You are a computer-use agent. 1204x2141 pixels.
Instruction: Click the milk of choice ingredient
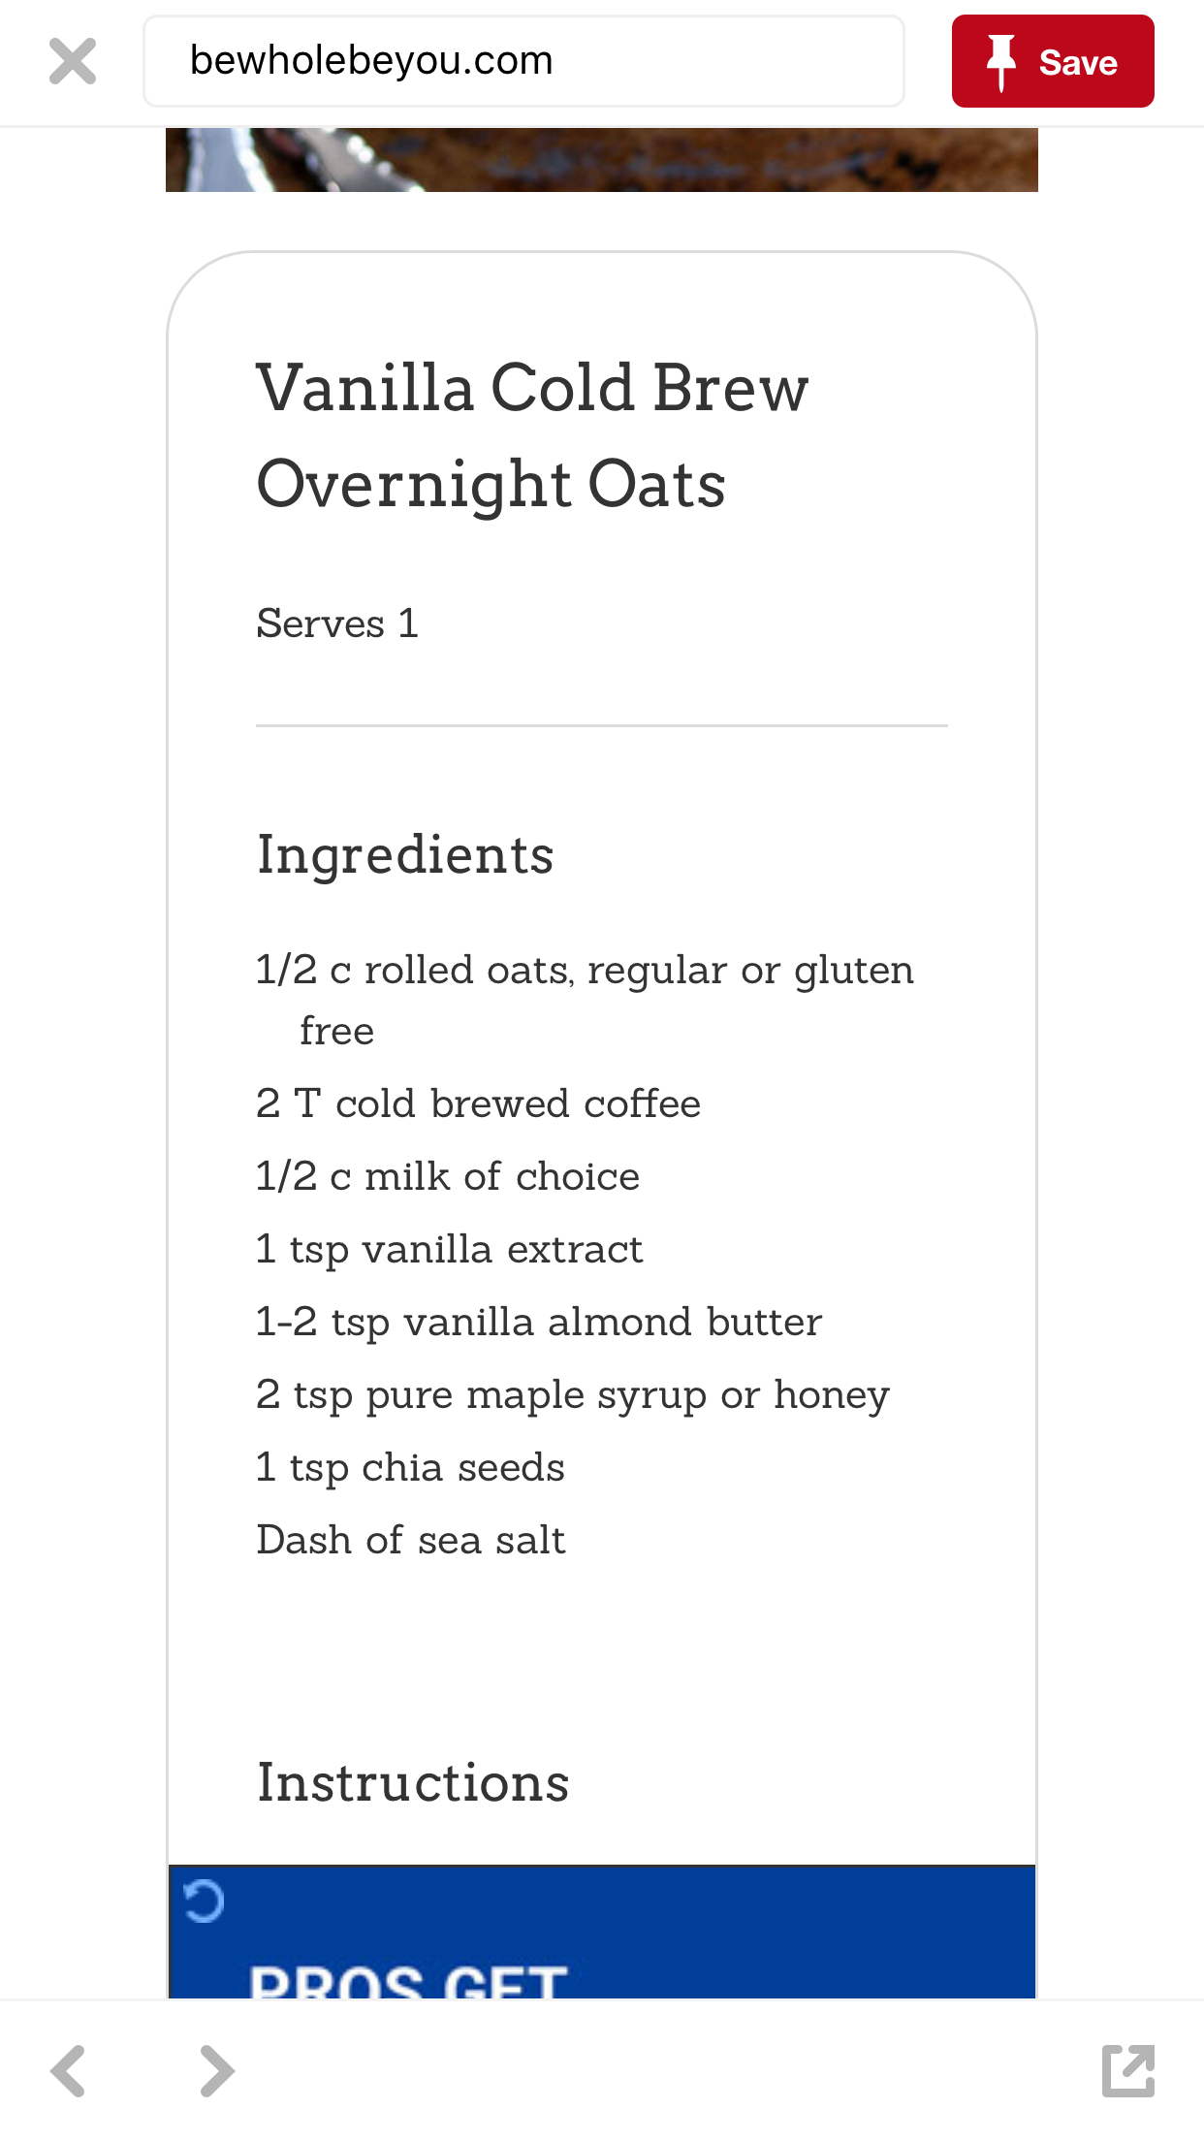448,1176
